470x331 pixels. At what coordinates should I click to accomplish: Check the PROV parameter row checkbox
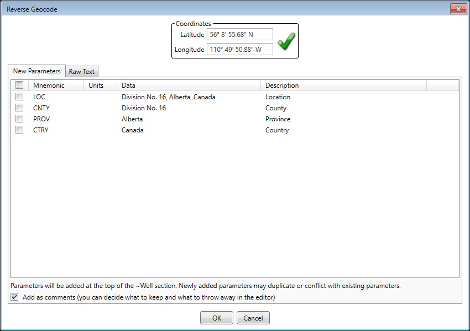tap(19, 119)
